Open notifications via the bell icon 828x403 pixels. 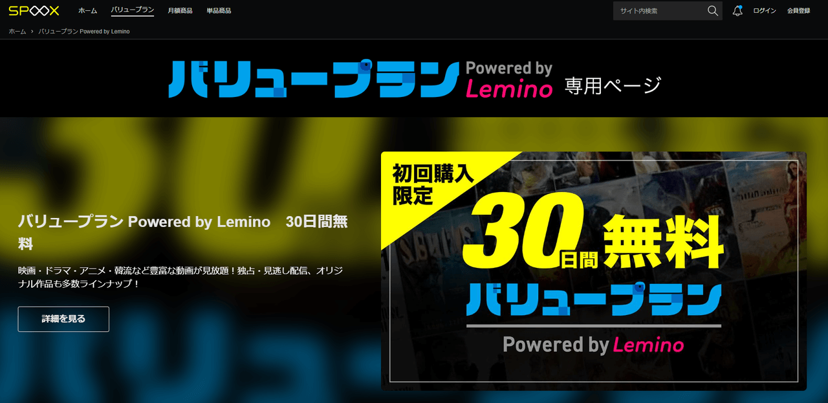pyautogui.click(x=737, y=10)
